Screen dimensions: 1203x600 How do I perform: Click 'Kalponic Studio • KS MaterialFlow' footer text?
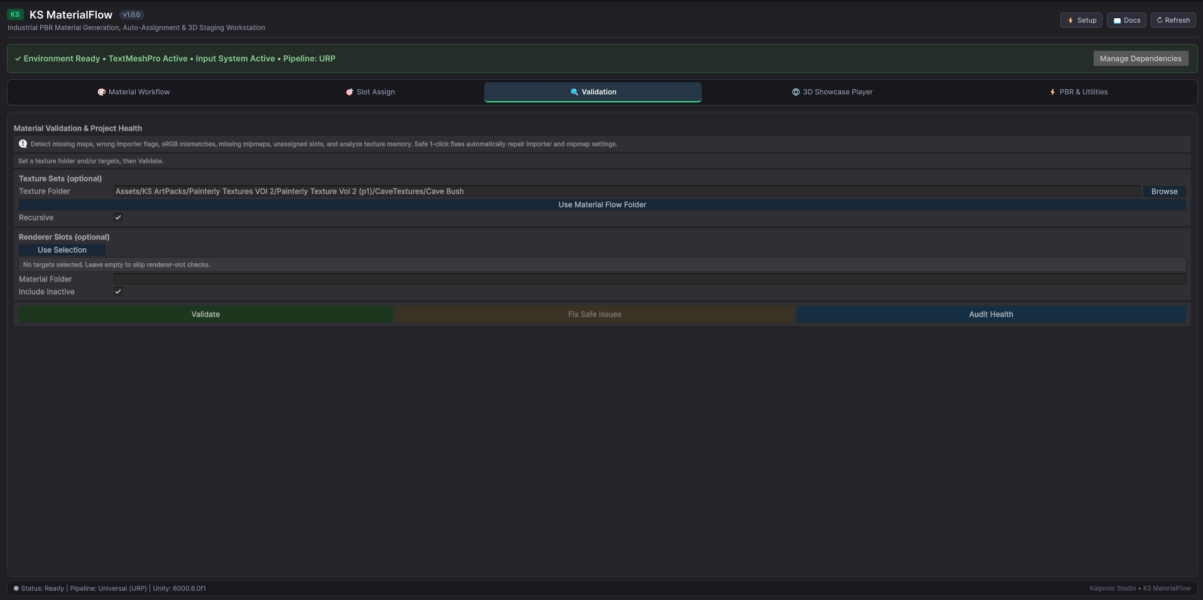(x=1140, y=589)
